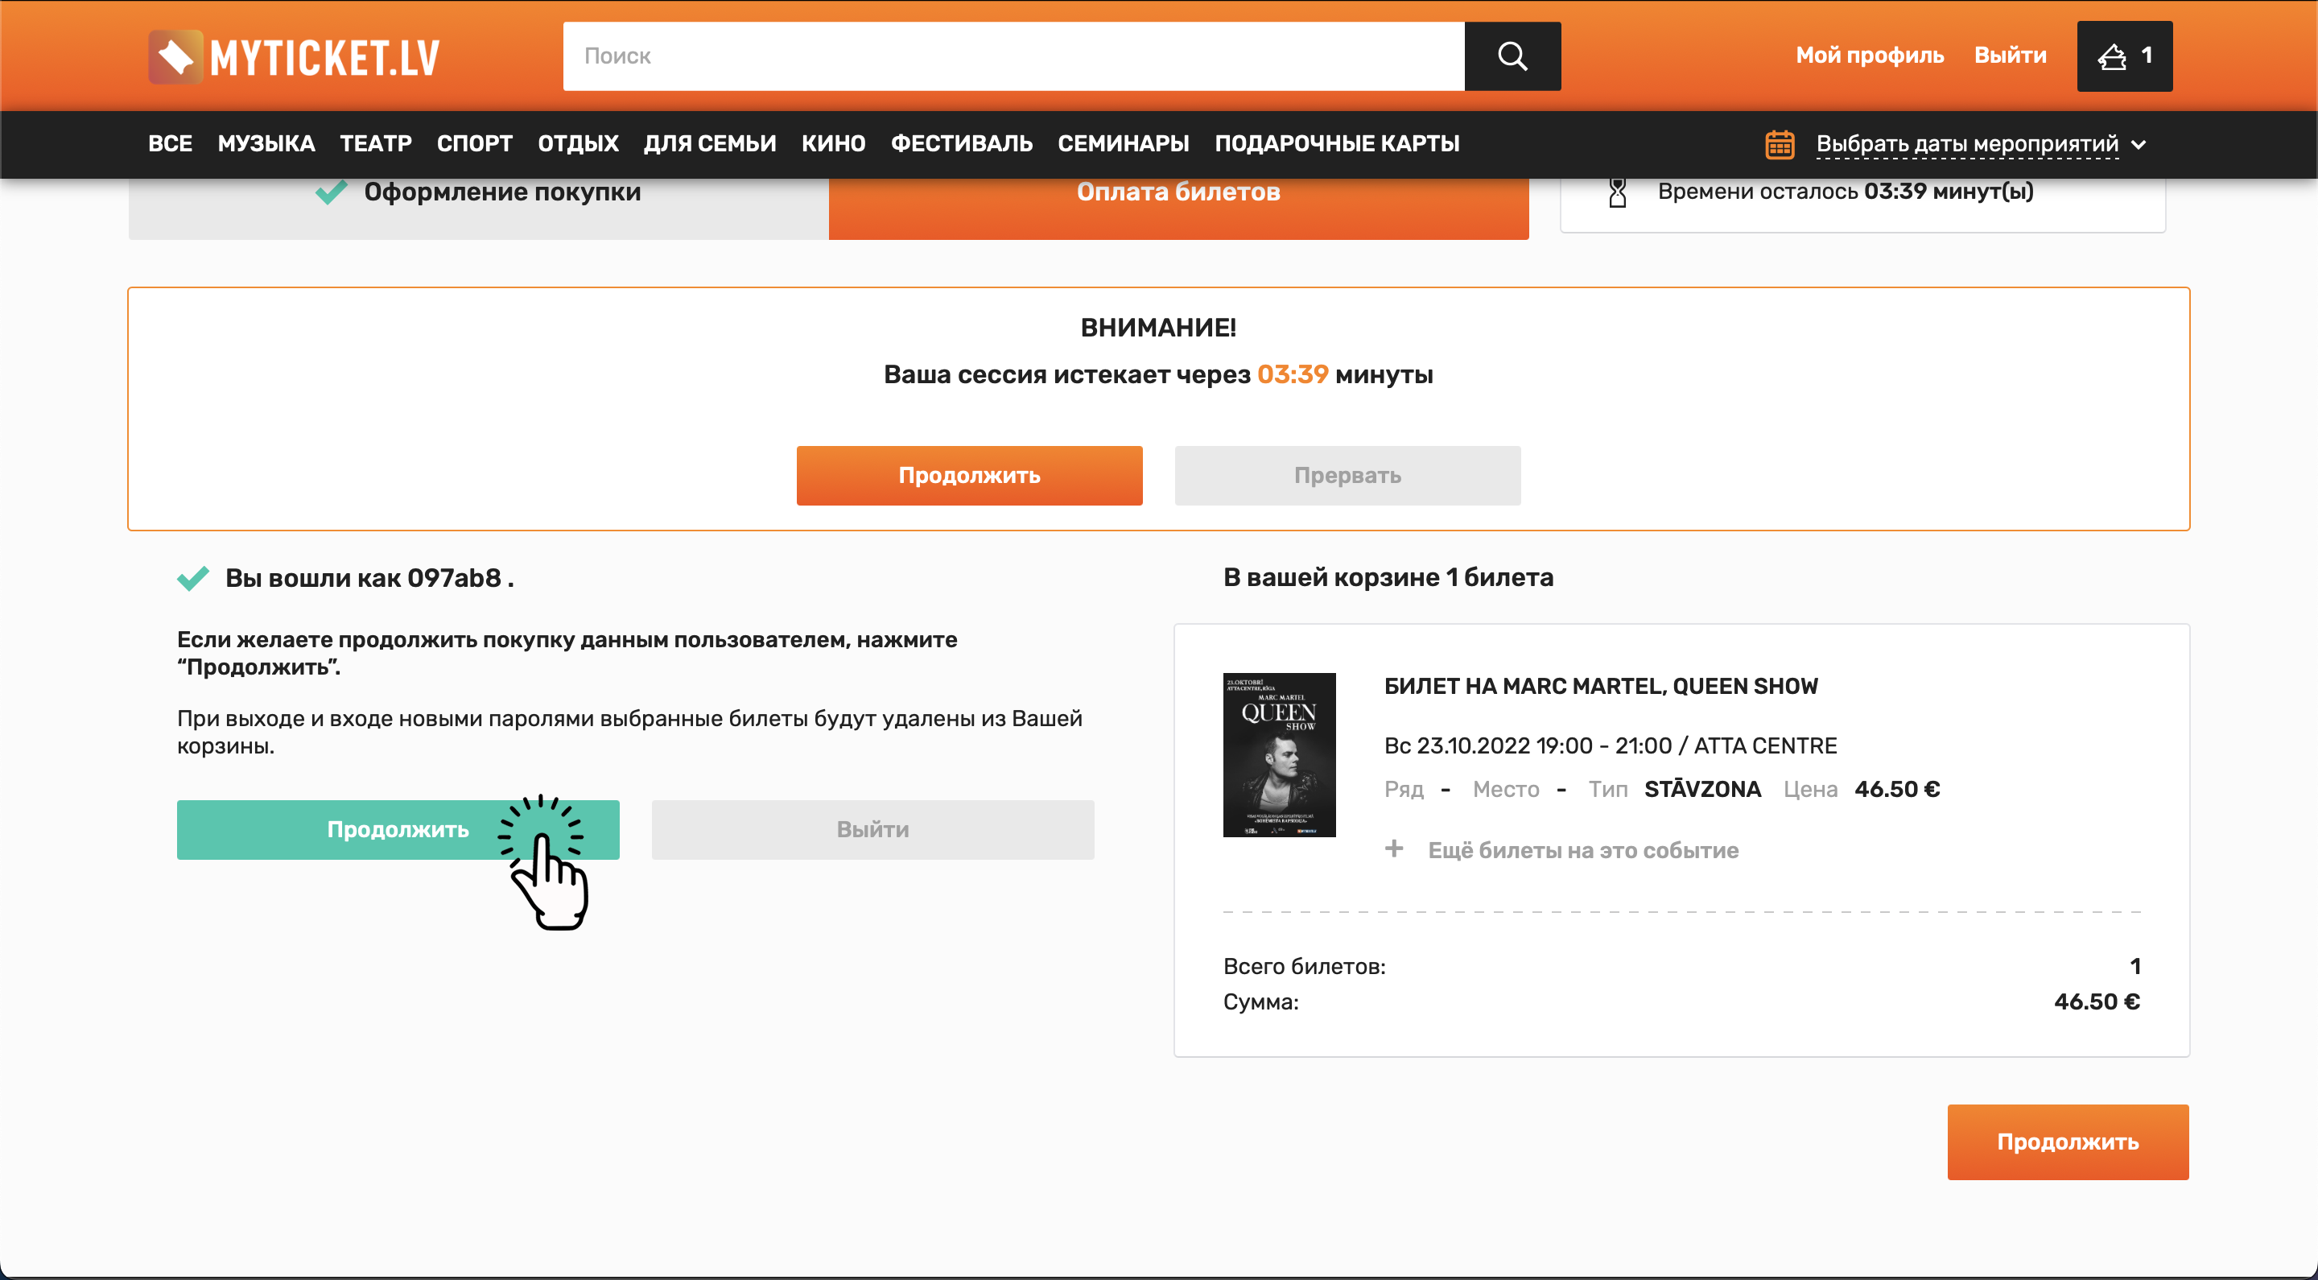
Task: Open the ВСЕ category
Action: (170, 144)
